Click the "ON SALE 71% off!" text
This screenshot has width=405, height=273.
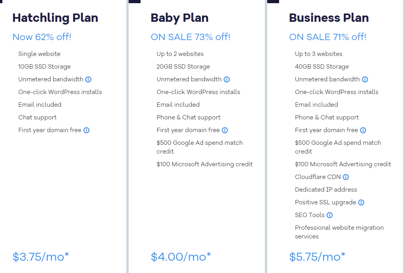pos(328,37)
